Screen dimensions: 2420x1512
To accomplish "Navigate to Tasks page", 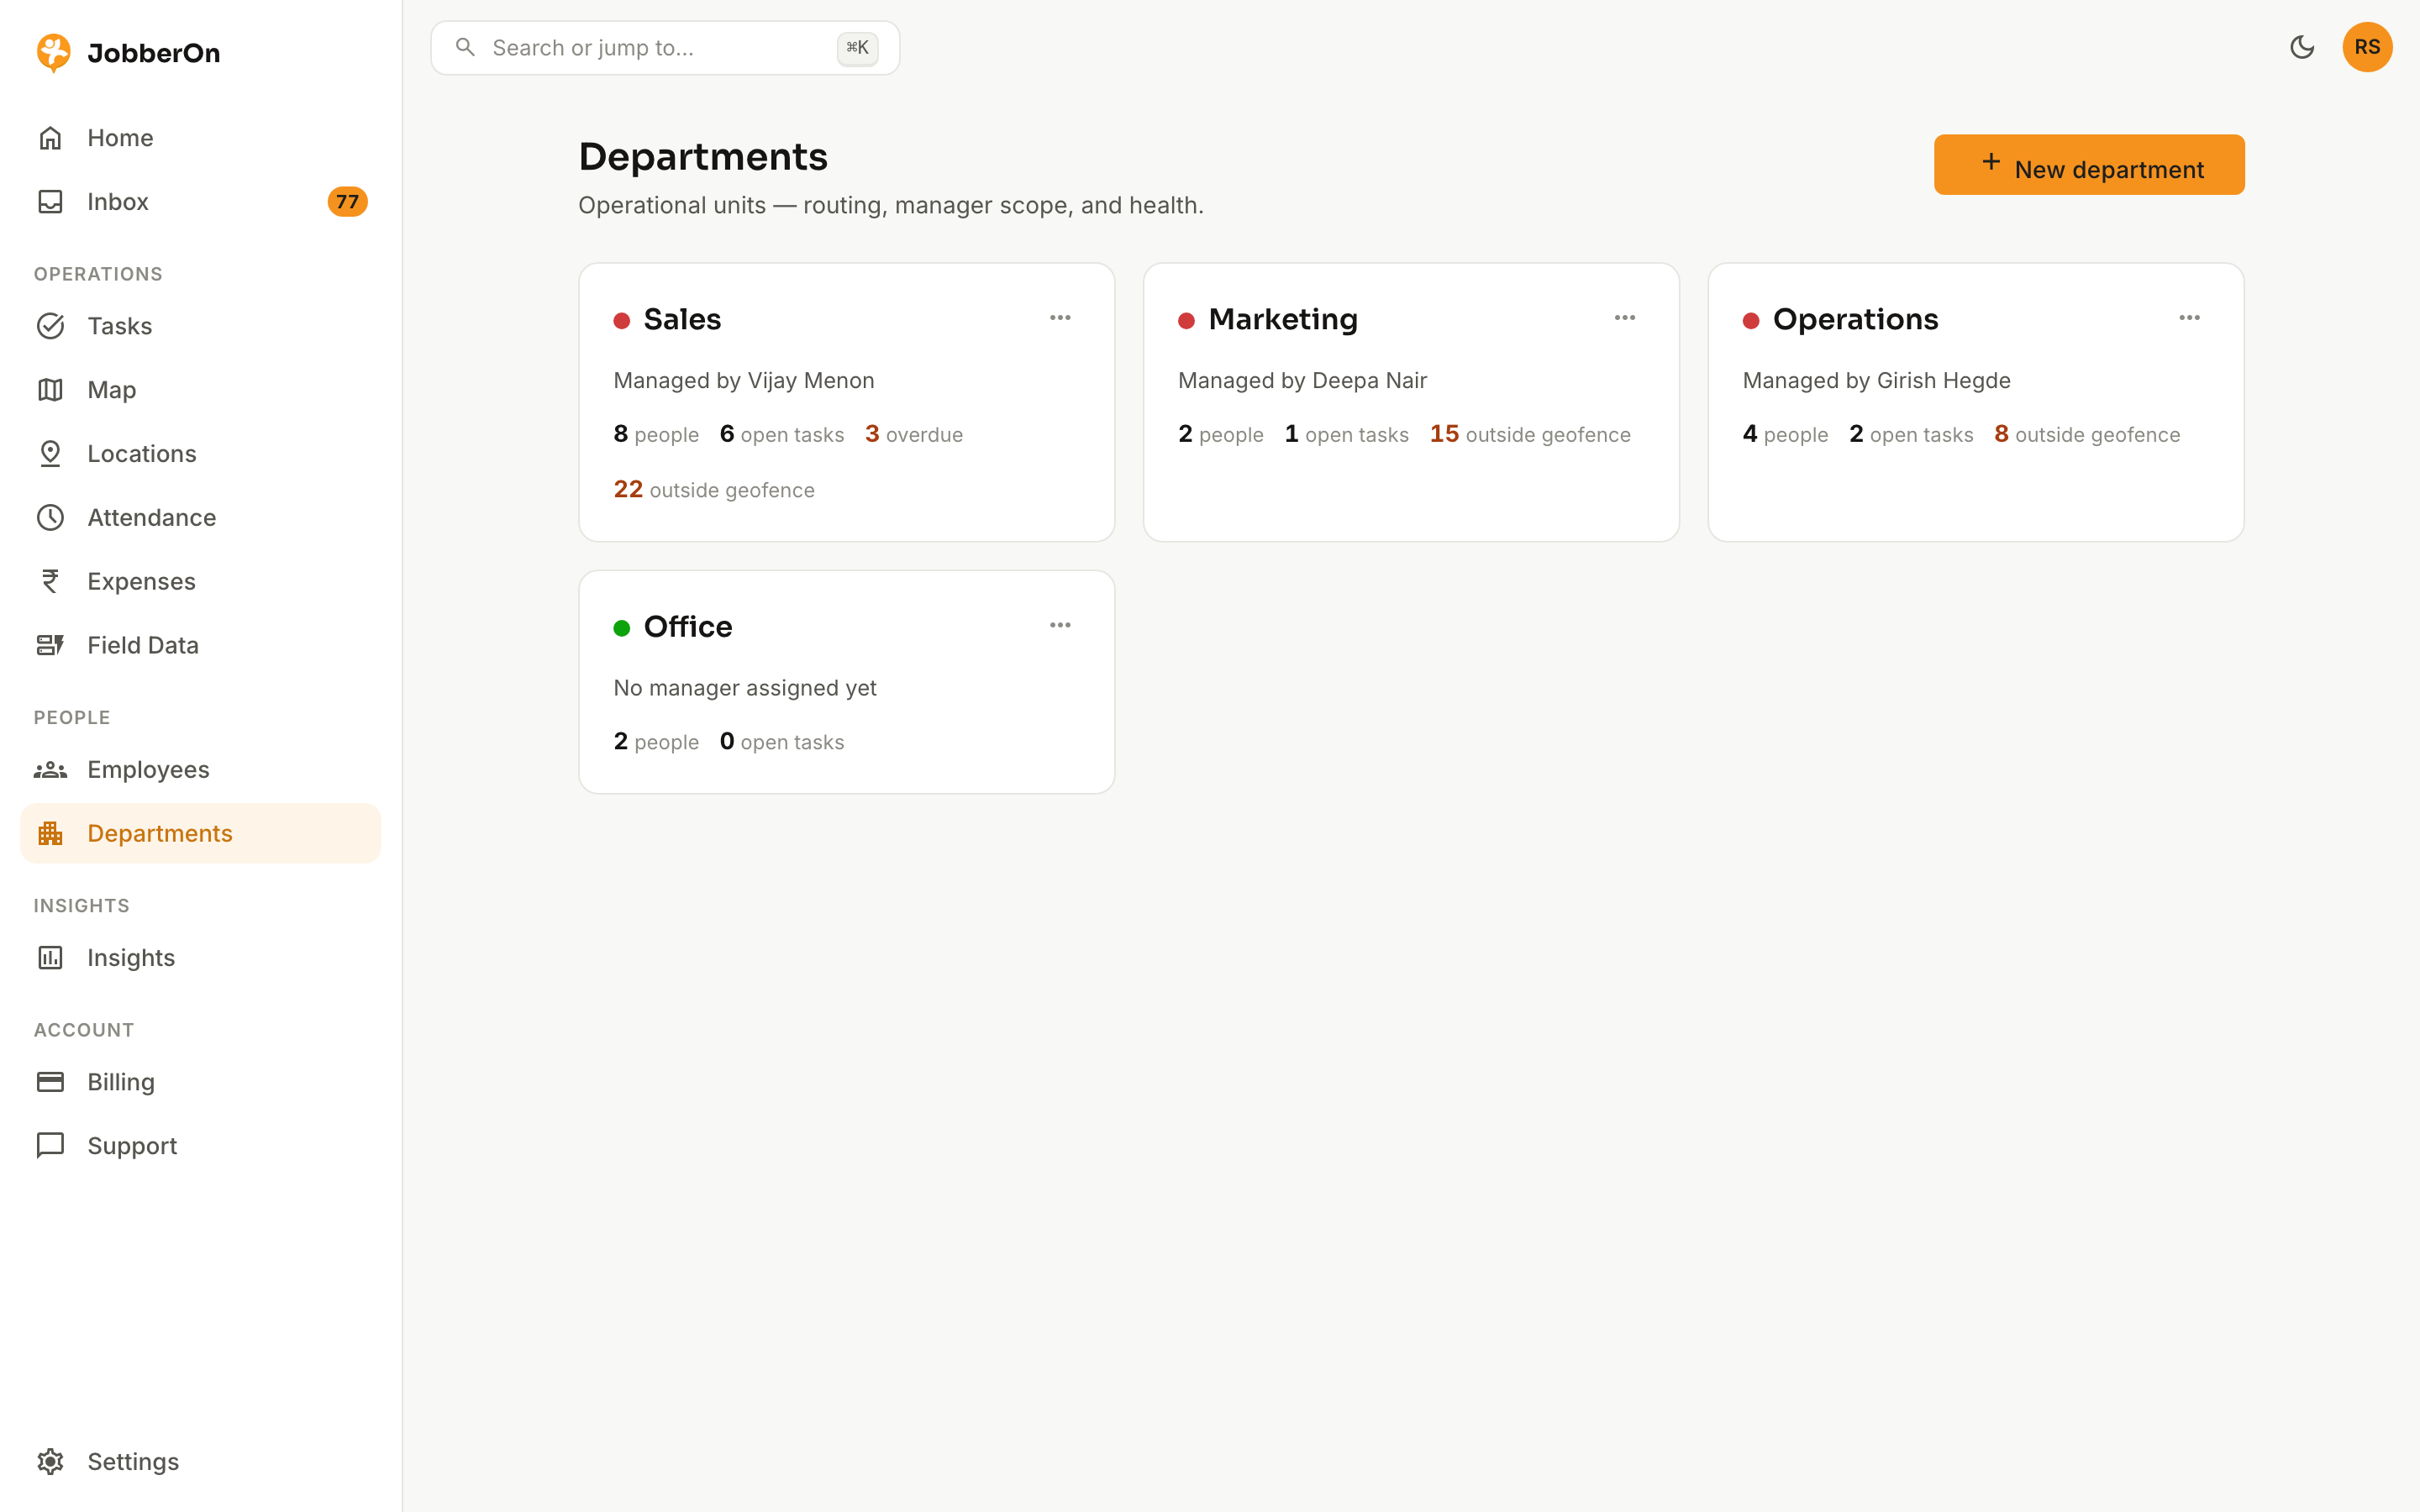I will coord(200,326).
